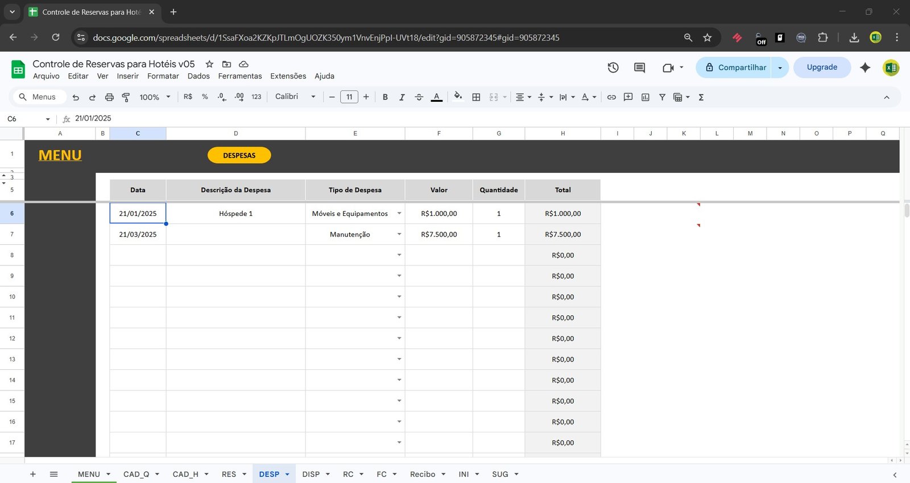Click the Create a filter icon

pyautogui.click(x=662, y=97)
